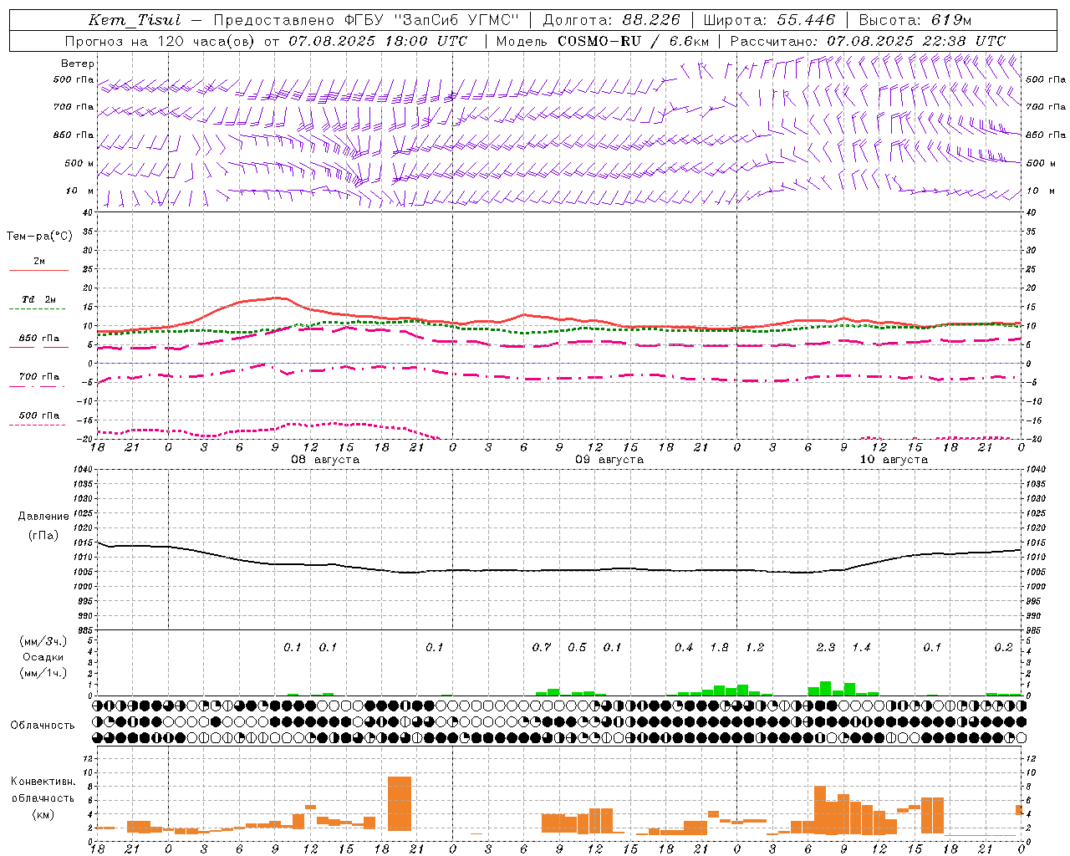This screenshot has width=1070, height=856.
Task: Click the '700 гПа' temperature legend entry
Action: [x=38, y=377]
